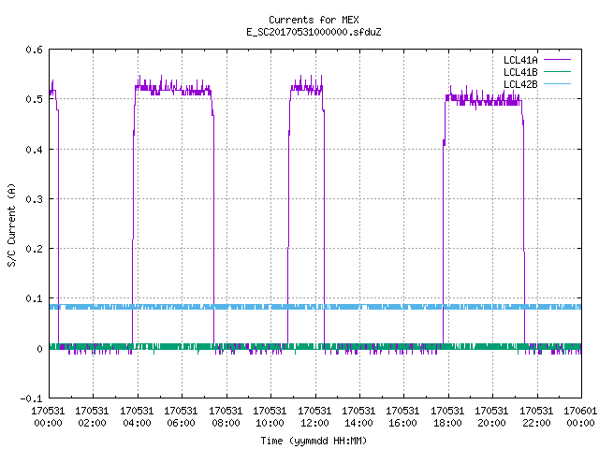This screenshot has height=449, width=599.
Task: Click the x-axis tick '170531 10:00'
Action: coord(270,417)
